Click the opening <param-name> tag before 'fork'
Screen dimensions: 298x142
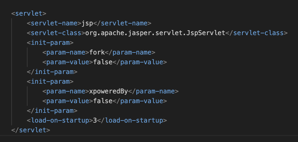click(x=65, y=52)
